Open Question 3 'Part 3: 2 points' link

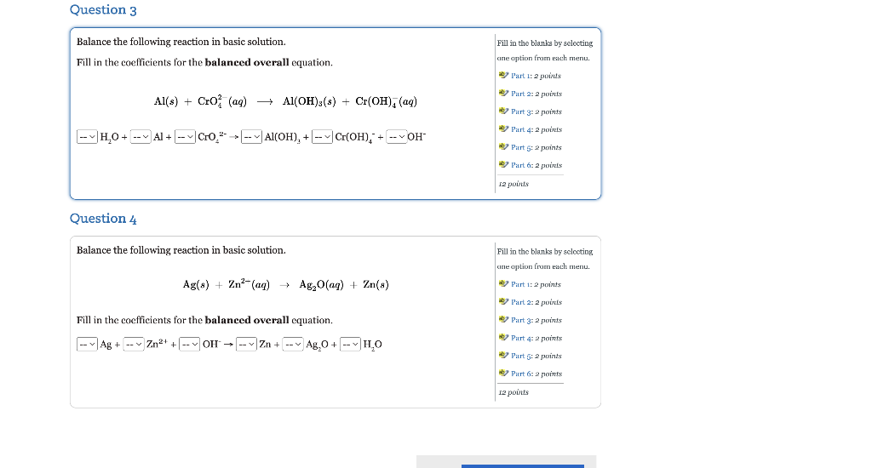536,111
